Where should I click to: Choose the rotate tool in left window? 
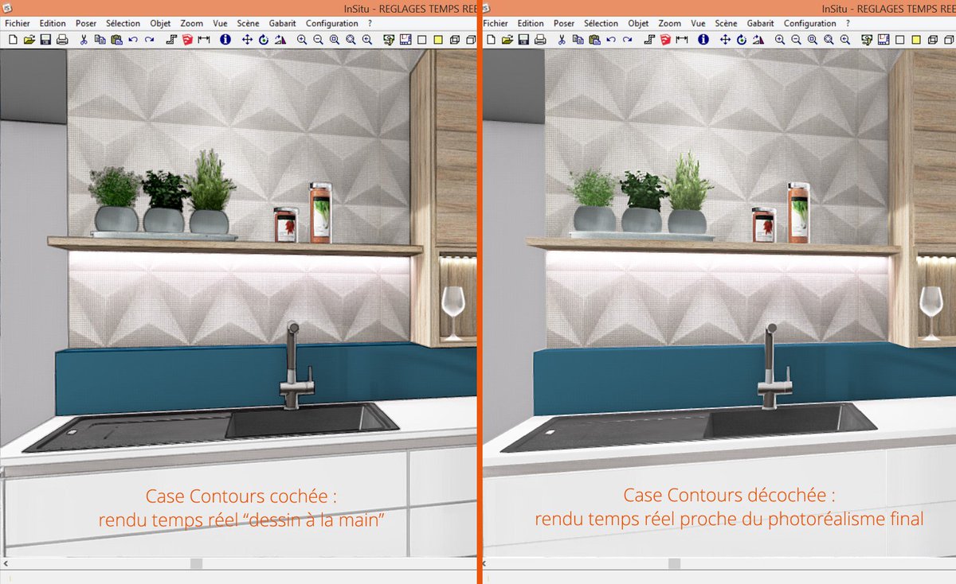(263, 39)
